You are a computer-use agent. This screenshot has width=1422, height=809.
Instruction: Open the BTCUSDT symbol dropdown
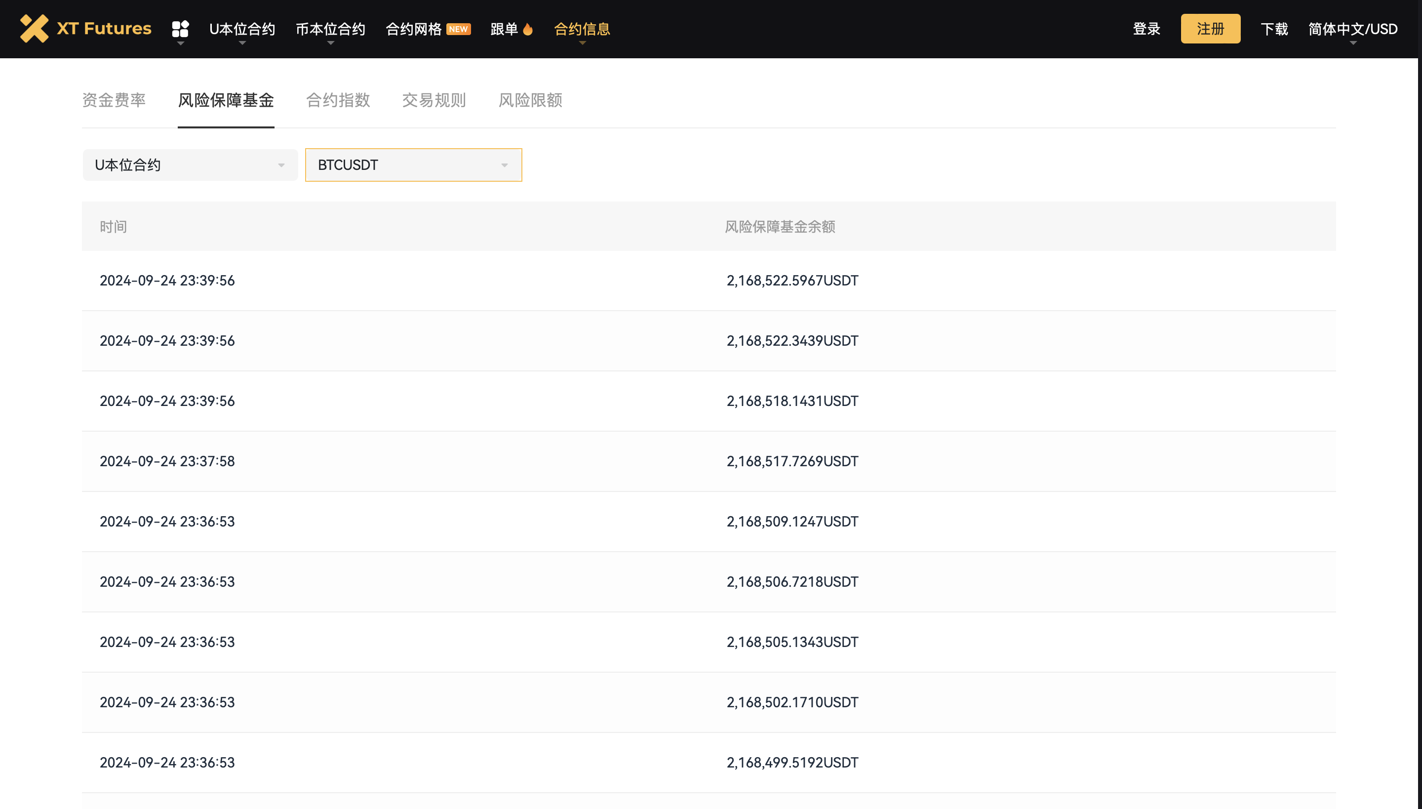click(x=413, y=165)
